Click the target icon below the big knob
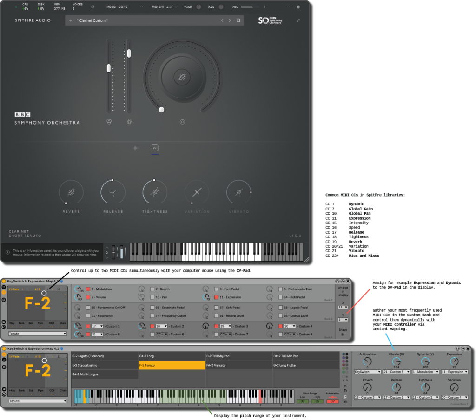 point(182,122)
